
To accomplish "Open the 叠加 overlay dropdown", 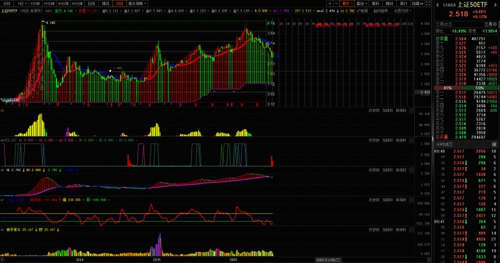I will [362, 3].
